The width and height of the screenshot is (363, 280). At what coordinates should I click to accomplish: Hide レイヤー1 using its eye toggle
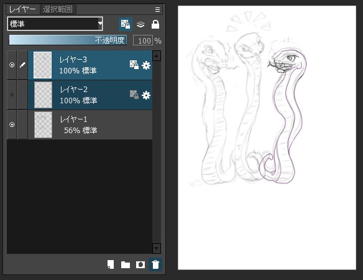(12, 124)
